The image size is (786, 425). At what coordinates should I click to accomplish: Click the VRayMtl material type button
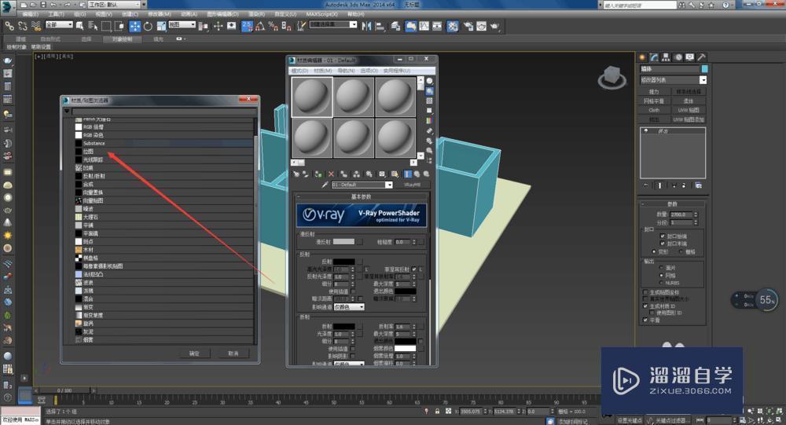[x=412, y=185]
